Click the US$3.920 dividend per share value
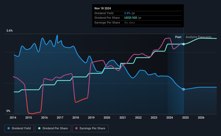The image size is (221, 136). point(131,18)
